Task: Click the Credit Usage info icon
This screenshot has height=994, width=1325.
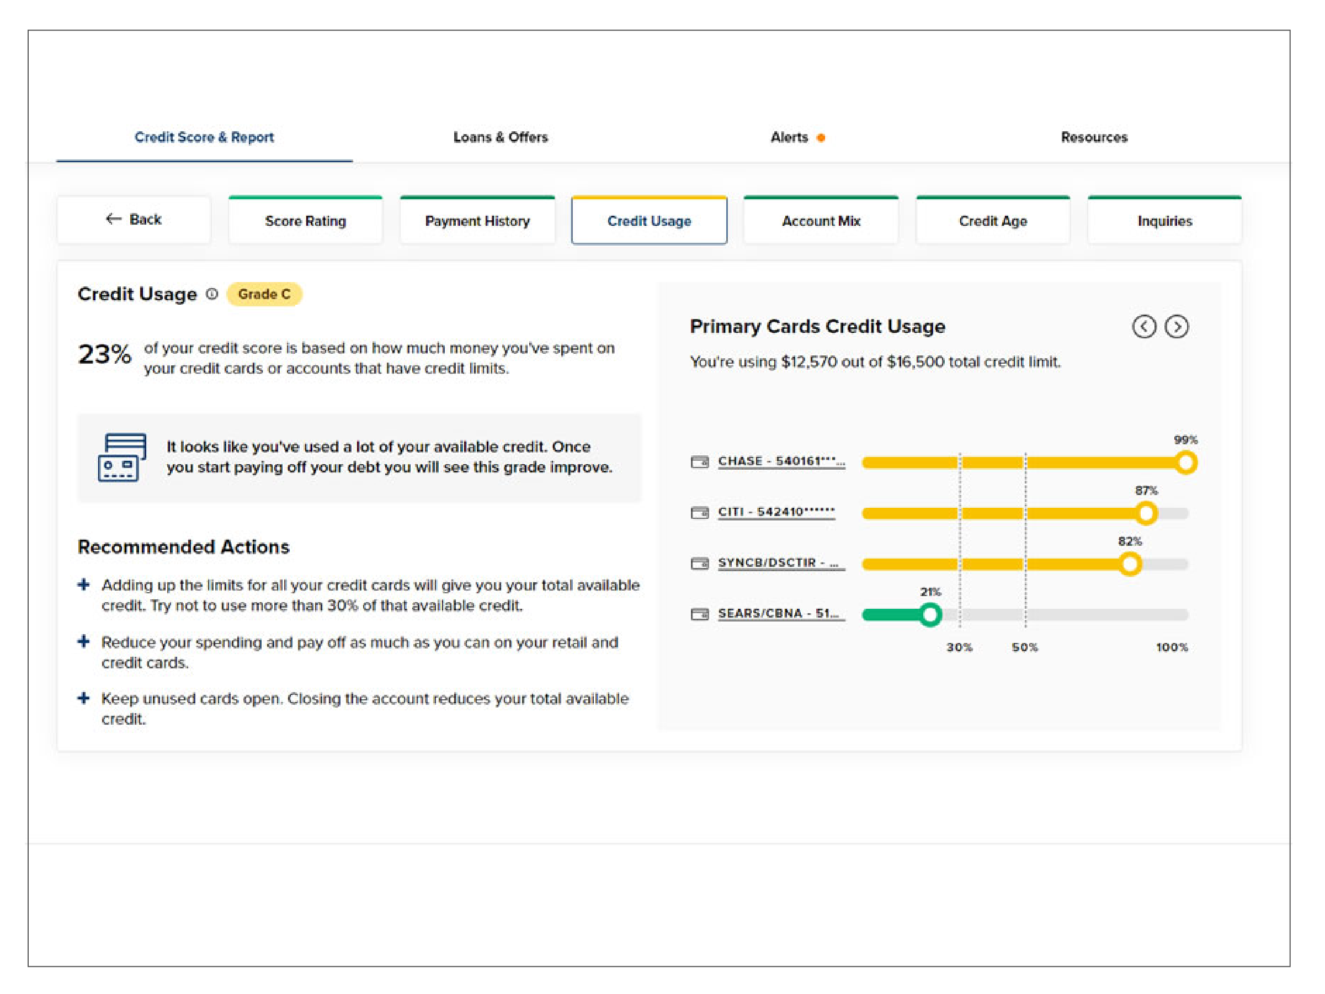Action: click(x=212, y=294)
